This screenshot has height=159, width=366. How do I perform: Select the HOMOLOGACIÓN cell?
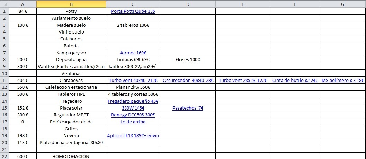[71, 156]
